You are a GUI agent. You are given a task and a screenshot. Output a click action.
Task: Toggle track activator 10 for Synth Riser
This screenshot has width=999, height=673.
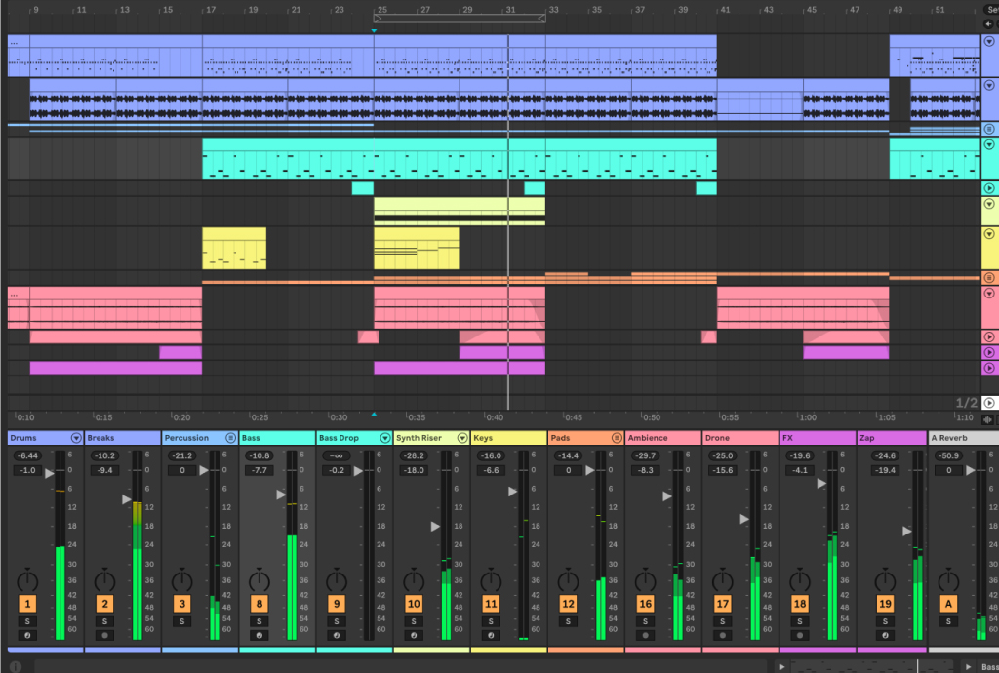414,604
